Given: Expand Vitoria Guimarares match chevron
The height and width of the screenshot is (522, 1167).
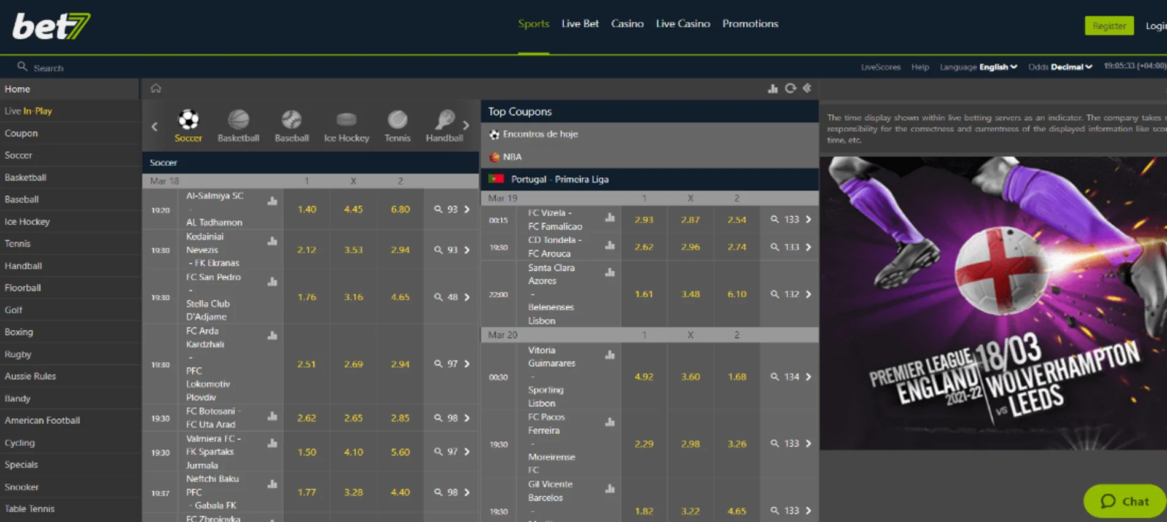Looking at the screenshot, I should click(x=808, y=377).
